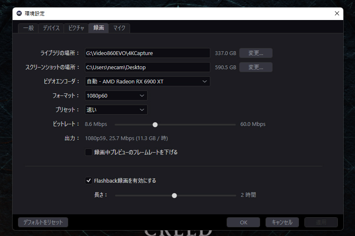Viewport: 355px width, 236px height.
Task: Click the 4K app icon in title bar
Action: pos(19,13)
